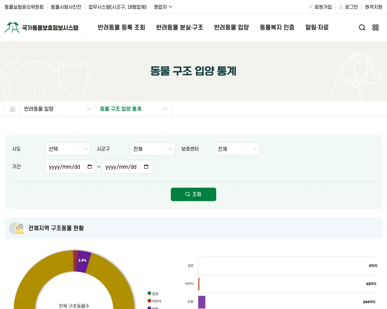Click the 국가동물보호정보시스템 logo
Image resolution: width=387 pixels, height=309 pixels.
coord(41,27)
